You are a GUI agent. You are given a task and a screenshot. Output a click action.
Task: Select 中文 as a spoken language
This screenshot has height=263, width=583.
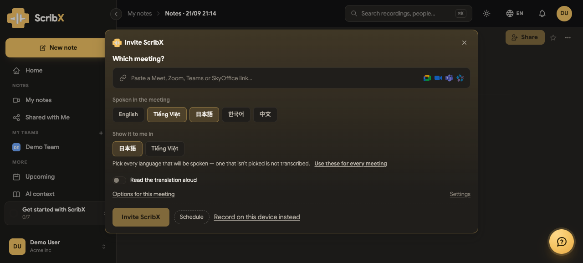point(265,114)
